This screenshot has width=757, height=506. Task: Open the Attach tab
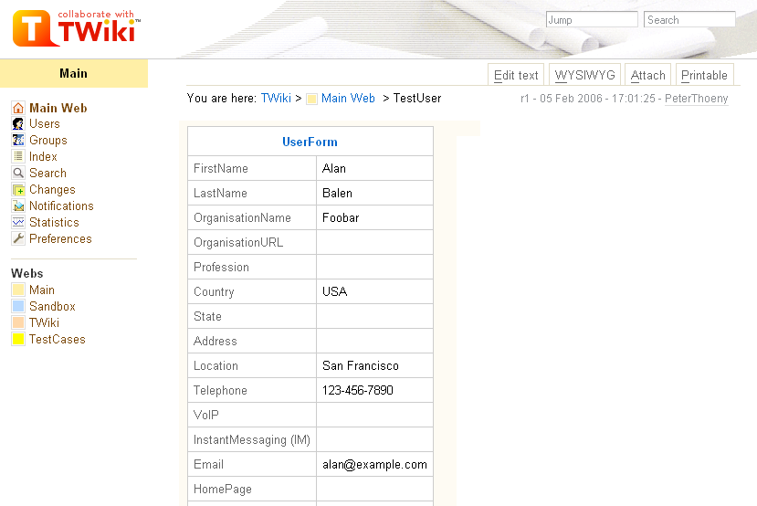(x=647, y=75)
